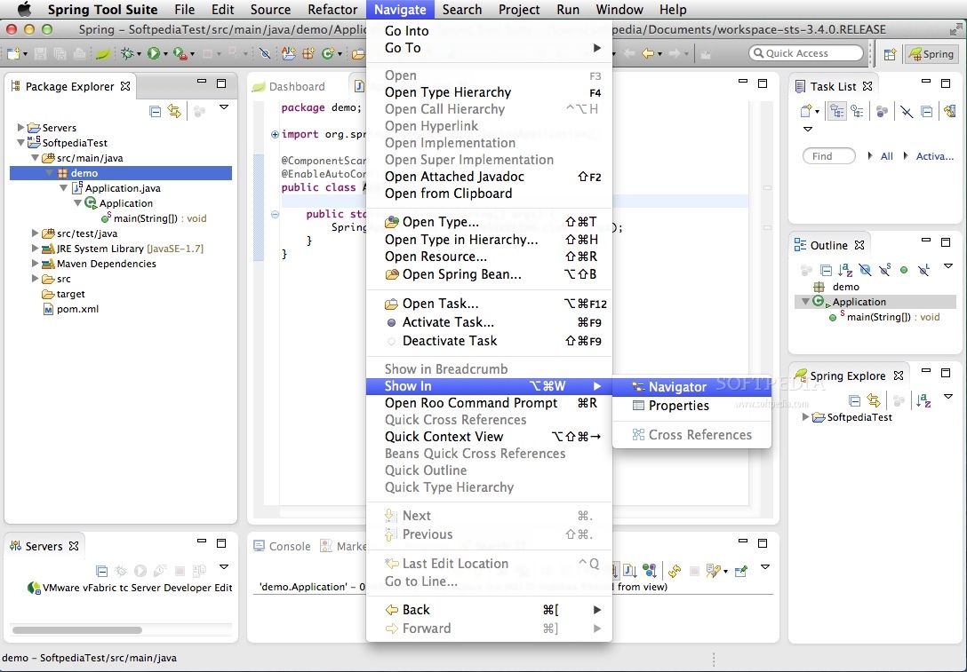Click New Task icon in Task List

coord(805,112)
